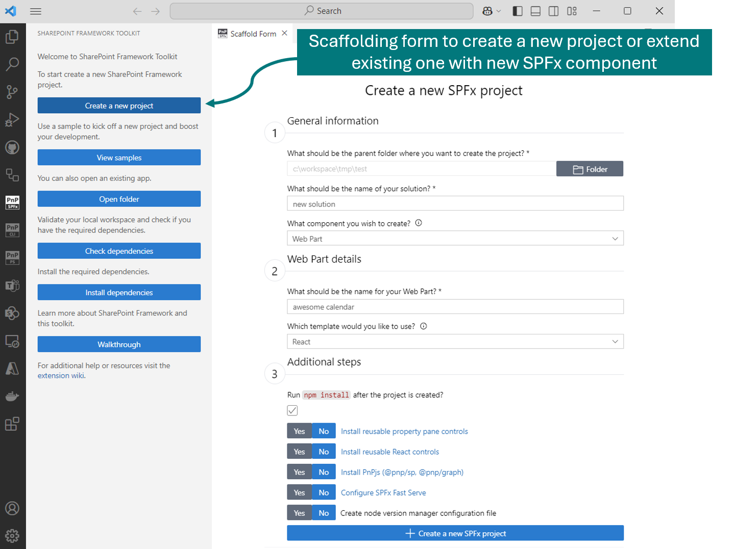
Task: Click the Open folder button
Action: pos(119,199)
